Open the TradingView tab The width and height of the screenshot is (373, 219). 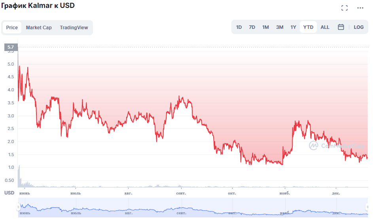(x=74, y=28)
